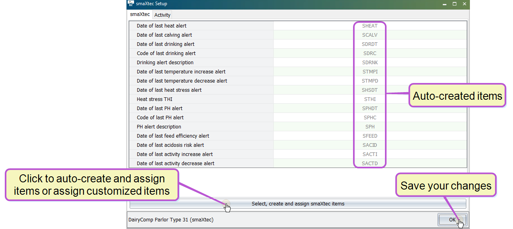Click the 'Heat stress THI' label
This screenshot has height=229, width=513.
(154, 99)
